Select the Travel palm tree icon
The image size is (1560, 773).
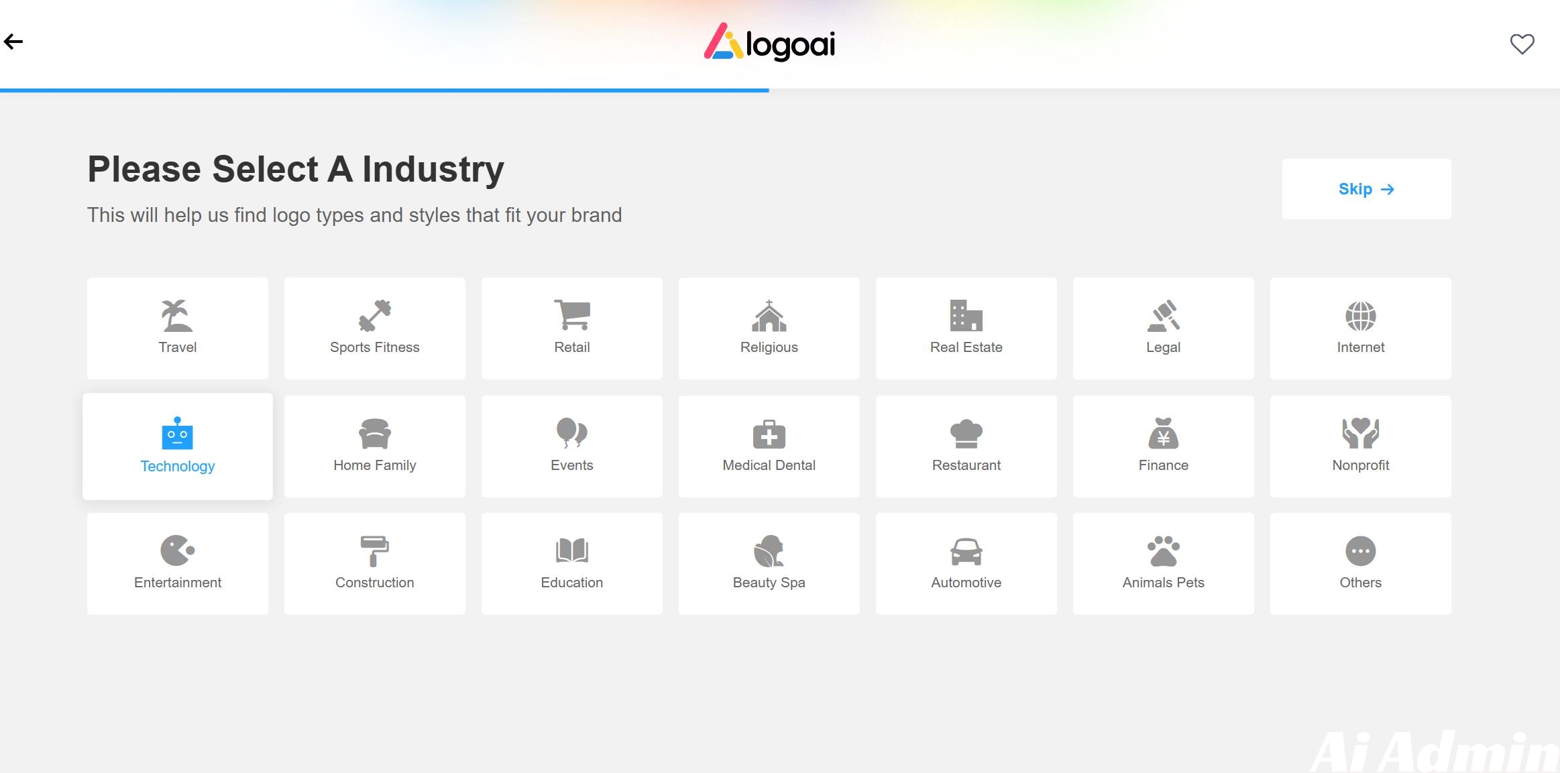[177, 316]
